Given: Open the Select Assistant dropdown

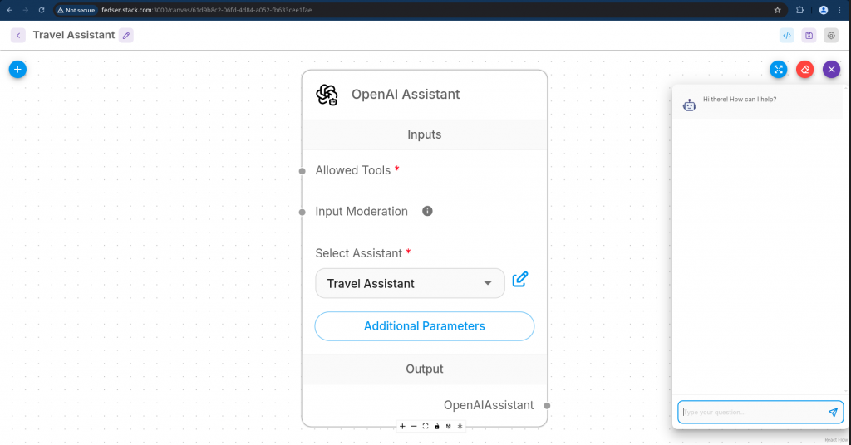Looking at the screenshot, I should point(410,283).
